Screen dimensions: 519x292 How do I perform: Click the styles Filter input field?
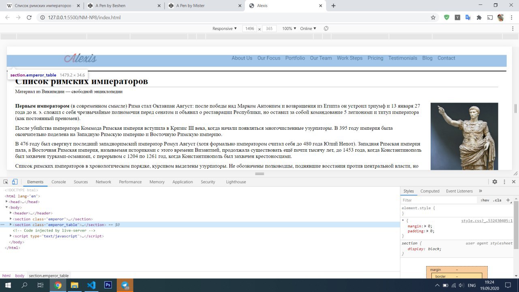[440, 200]
